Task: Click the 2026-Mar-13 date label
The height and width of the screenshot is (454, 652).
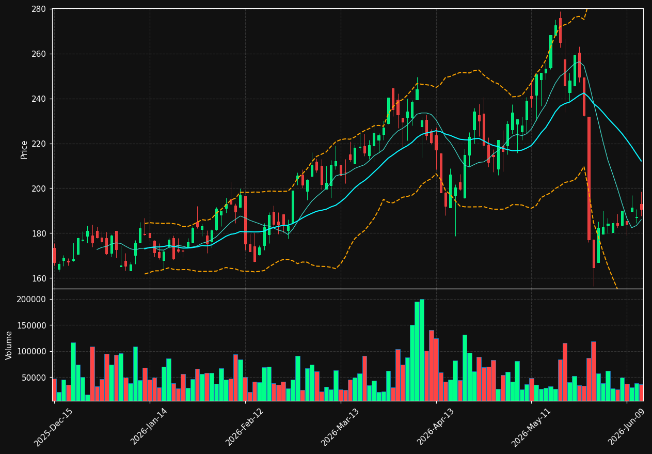Action: click(x=340, y=427)
